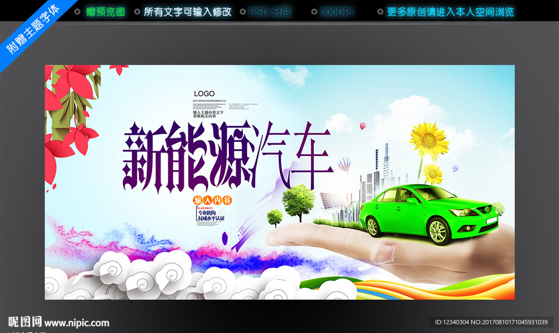
Task: Click the '所有文字可输入修改' text
Action: 188,12
